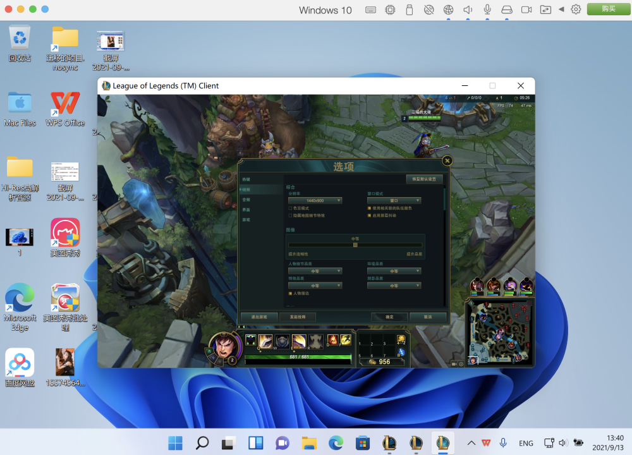The height and width of the screenshot is (455, 632).
Task: Uncheck the 启用屏幕抖动 checkbox
Action: (369, 215)
